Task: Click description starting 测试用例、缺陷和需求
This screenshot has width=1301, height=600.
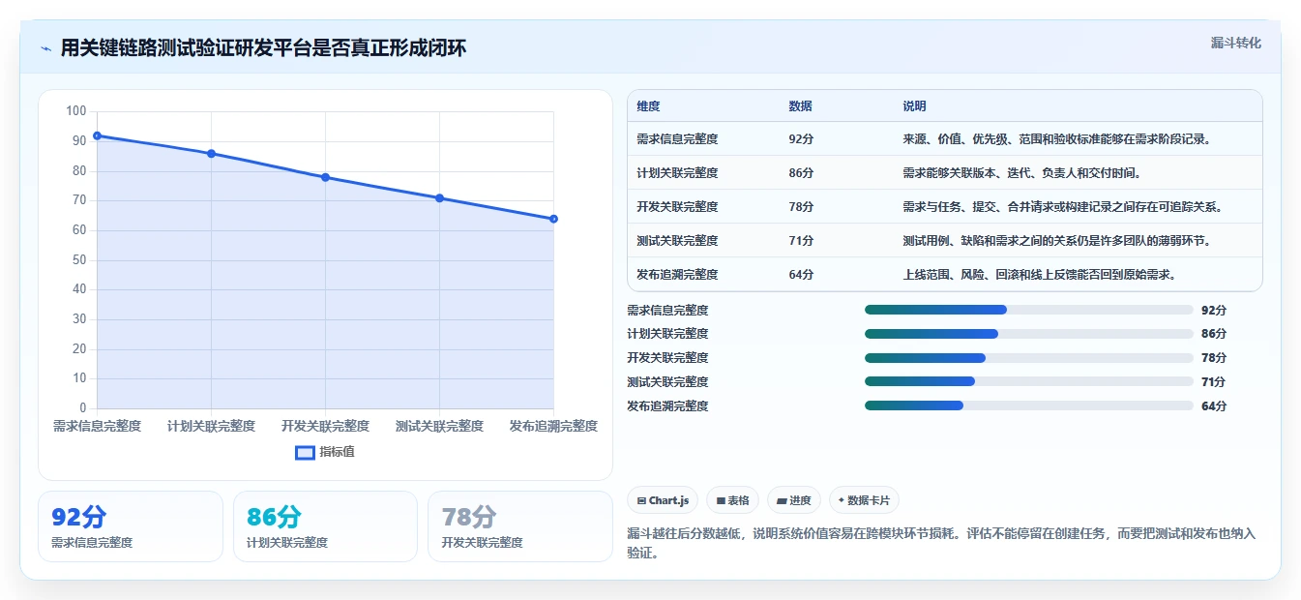Action: 1057,241
